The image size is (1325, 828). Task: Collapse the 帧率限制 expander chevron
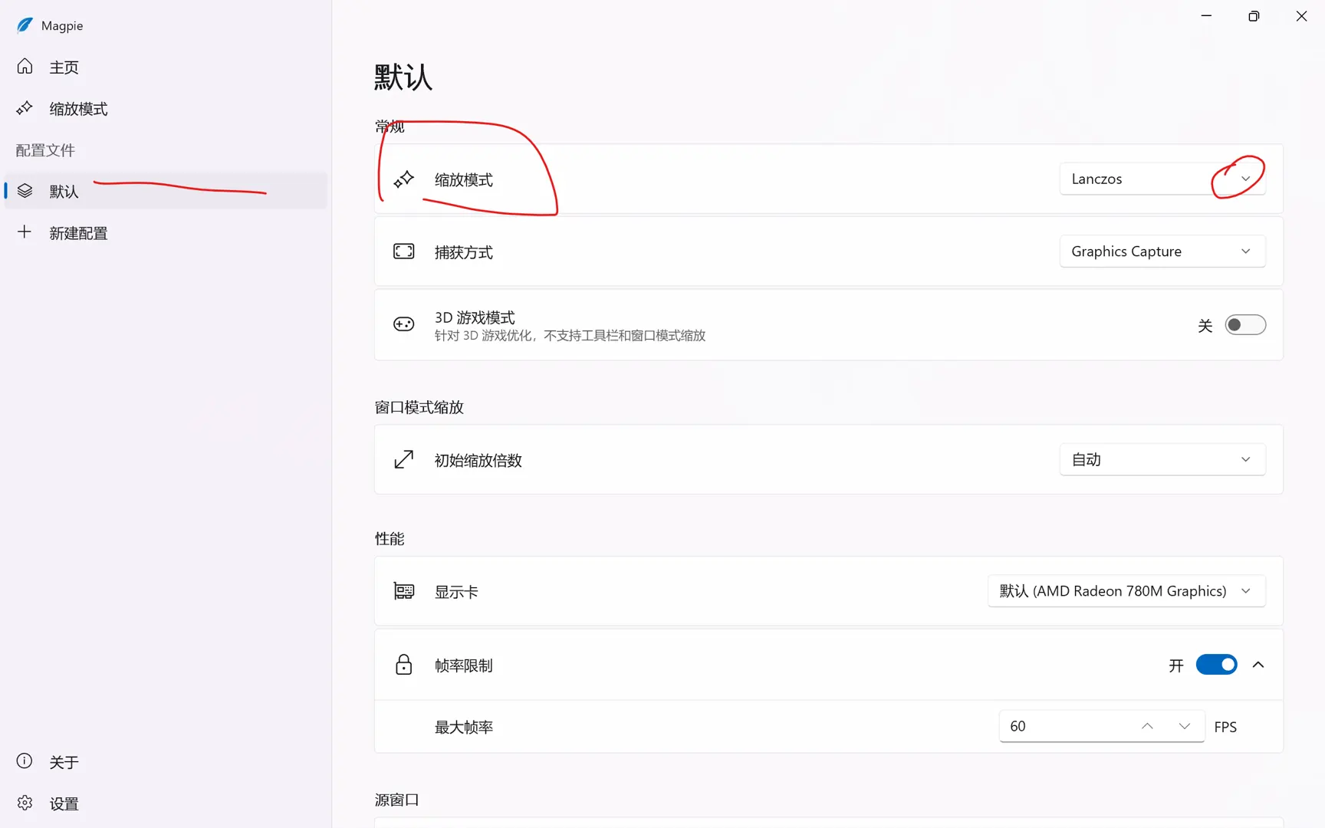pos(1258,665)
